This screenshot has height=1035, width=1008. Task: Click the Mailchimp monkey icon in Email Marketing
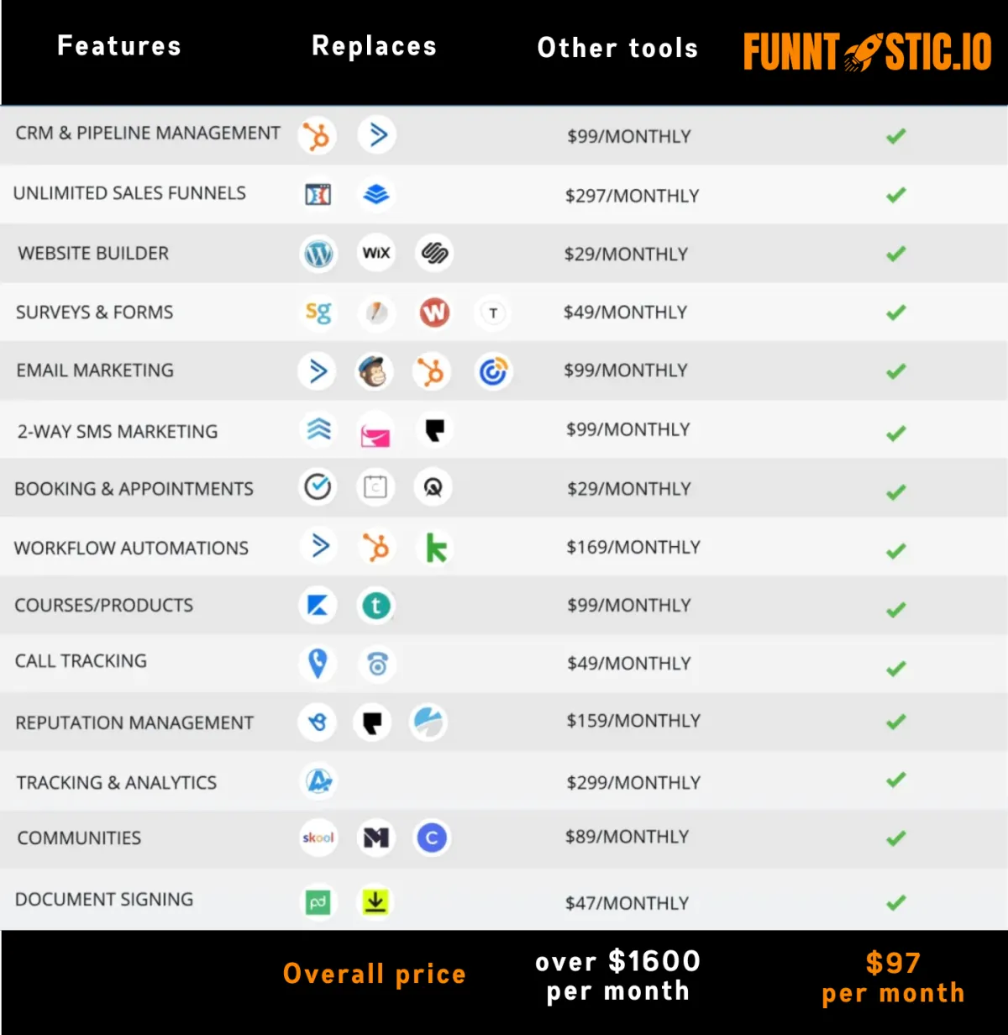[375, 370]
